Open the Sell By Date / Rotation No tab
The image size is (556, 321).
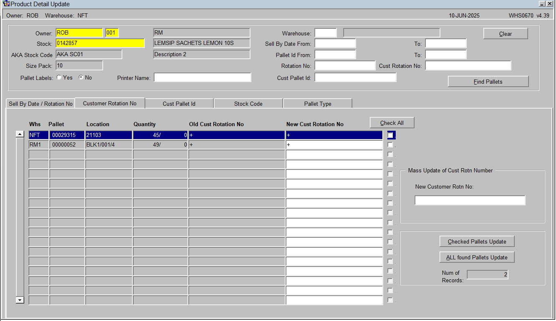coord(40,104)
